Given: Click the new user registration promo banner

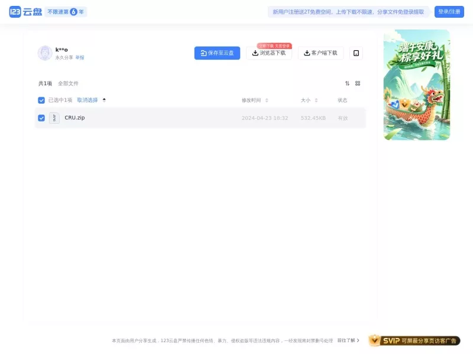Looking at the screenshot, I should pos(348,12).
